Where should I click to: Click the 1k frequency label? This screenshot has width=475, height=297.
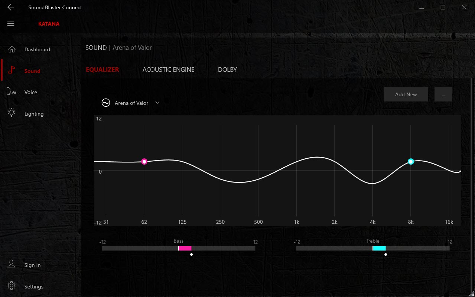pyautogui.click(x=296, y=222)
